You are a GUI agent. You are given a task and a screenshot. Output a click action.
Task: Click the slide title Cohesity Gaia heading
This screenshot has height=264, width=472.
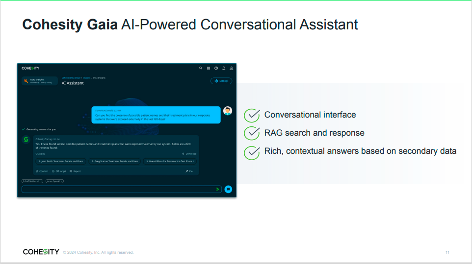tap(190, 24)
